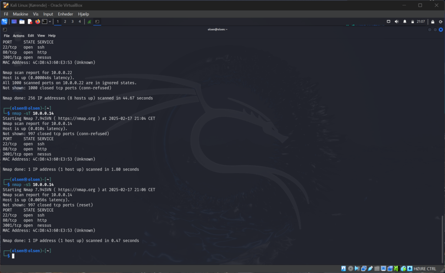Open the VirtualBox Maskine menu
The width and height of the screenshot is (445, 273).
pos(20,14)
